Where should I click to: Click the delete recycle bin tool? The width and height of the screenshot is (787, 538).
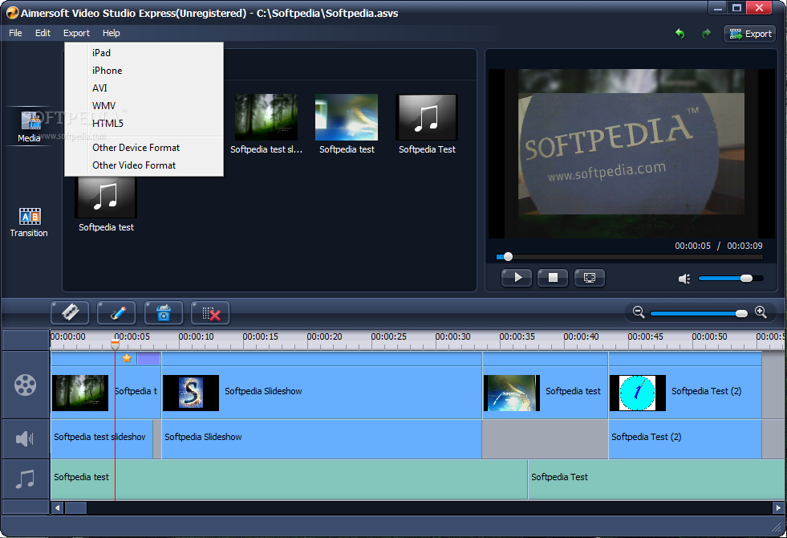(163, 313)
